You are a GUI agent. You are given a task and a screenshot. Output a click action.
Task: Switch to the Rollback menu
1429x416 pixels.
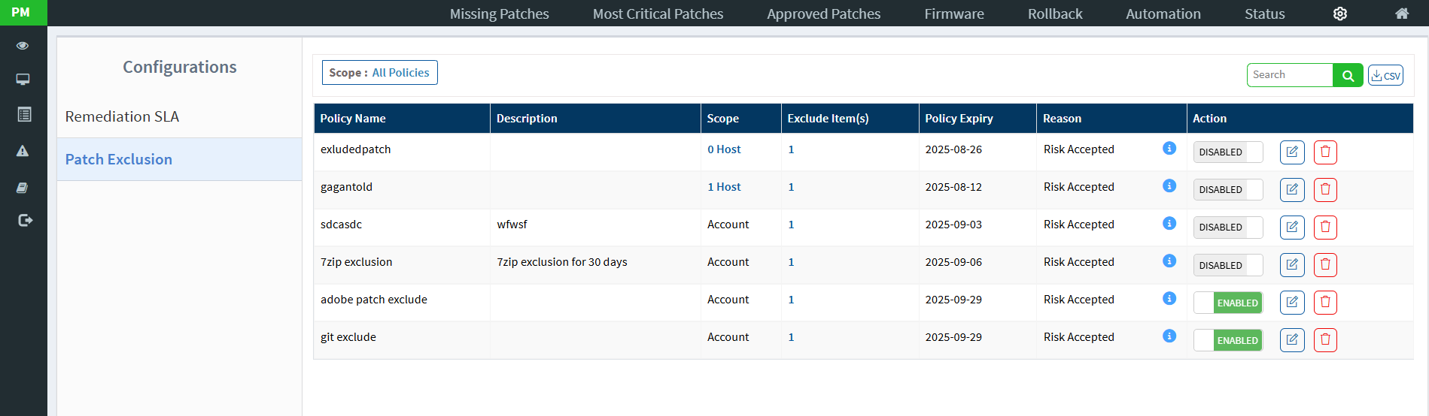pos(1054,14)
